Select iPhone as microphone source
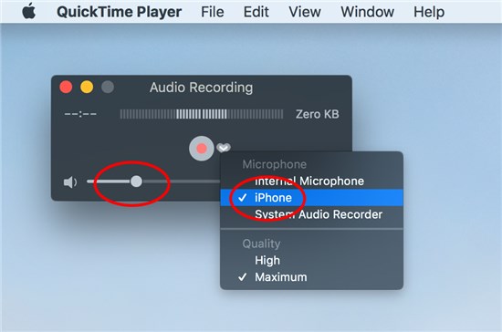The height and width of the screenshot is (332, 502). 311,198
